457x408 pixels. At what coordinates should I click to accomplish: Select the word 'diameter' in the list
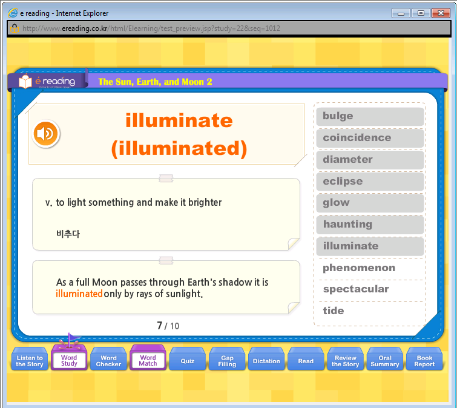[370, 160]
